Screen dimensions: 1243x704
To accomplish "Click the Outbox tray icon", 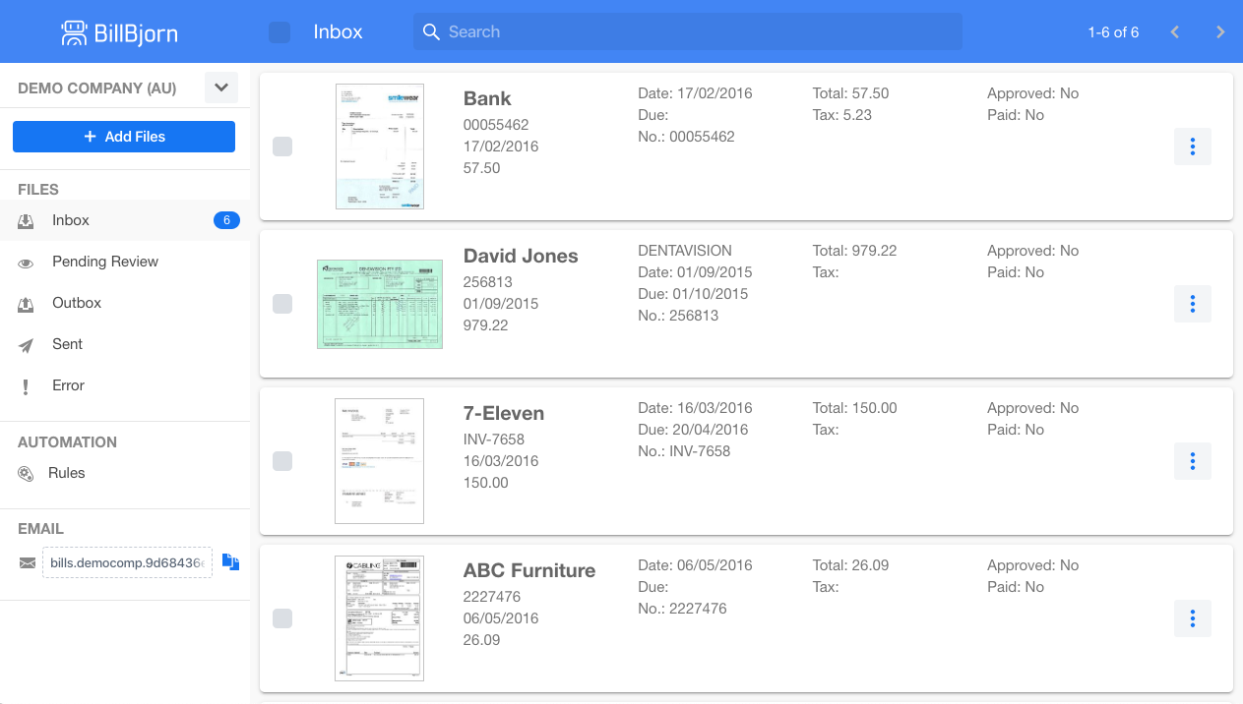I will click(x=27, y=304).
